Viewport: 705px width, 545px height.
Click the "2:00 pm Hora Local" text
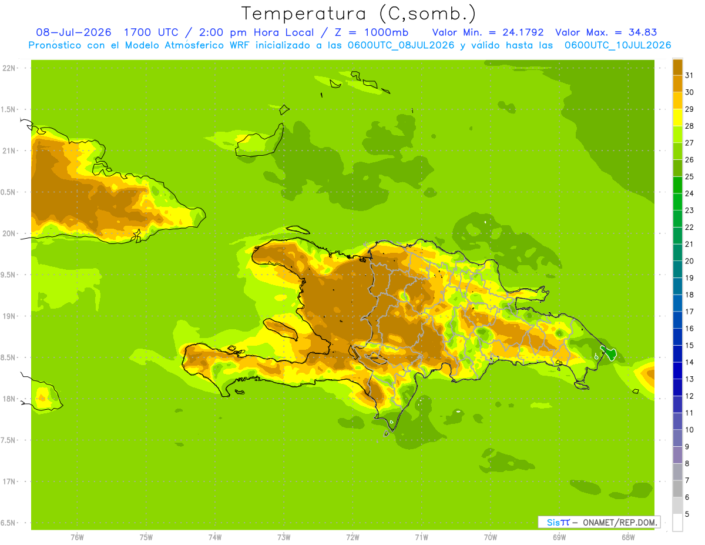(256, 32)
